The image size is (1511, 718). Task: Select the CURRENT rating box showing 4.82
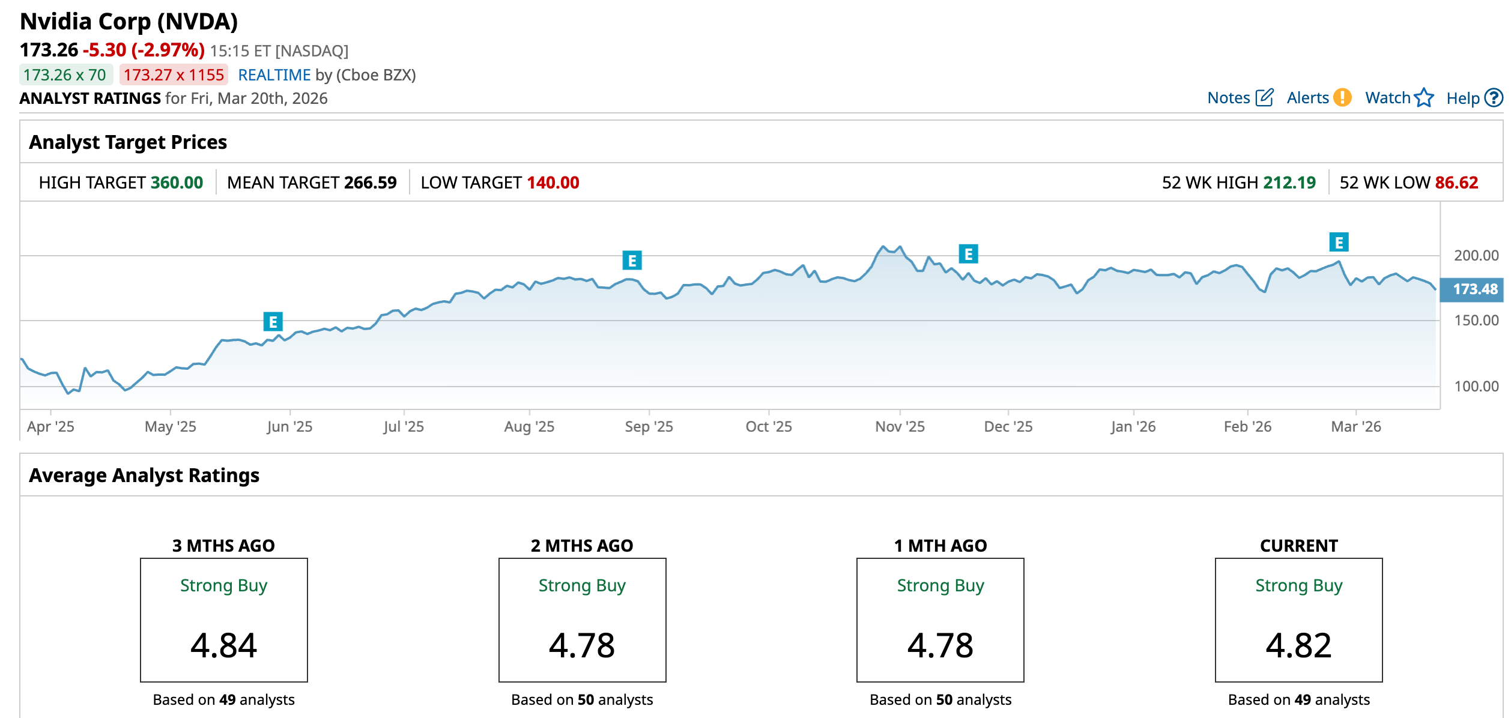[1298, 620]
